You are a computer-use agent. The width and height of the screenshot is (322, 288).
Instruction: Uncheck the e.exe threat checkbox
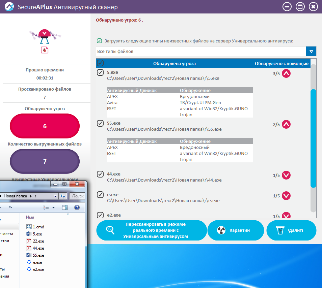pyautogui.click(x=100, y=195)
